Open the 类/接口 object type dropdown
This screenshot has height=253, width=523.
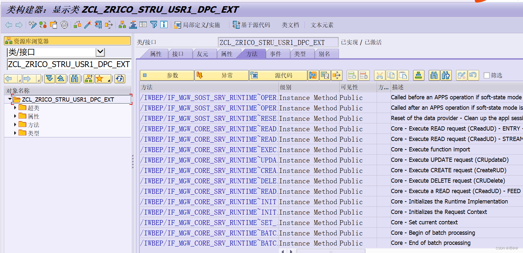pyautogui.click(x=100, y=52)
